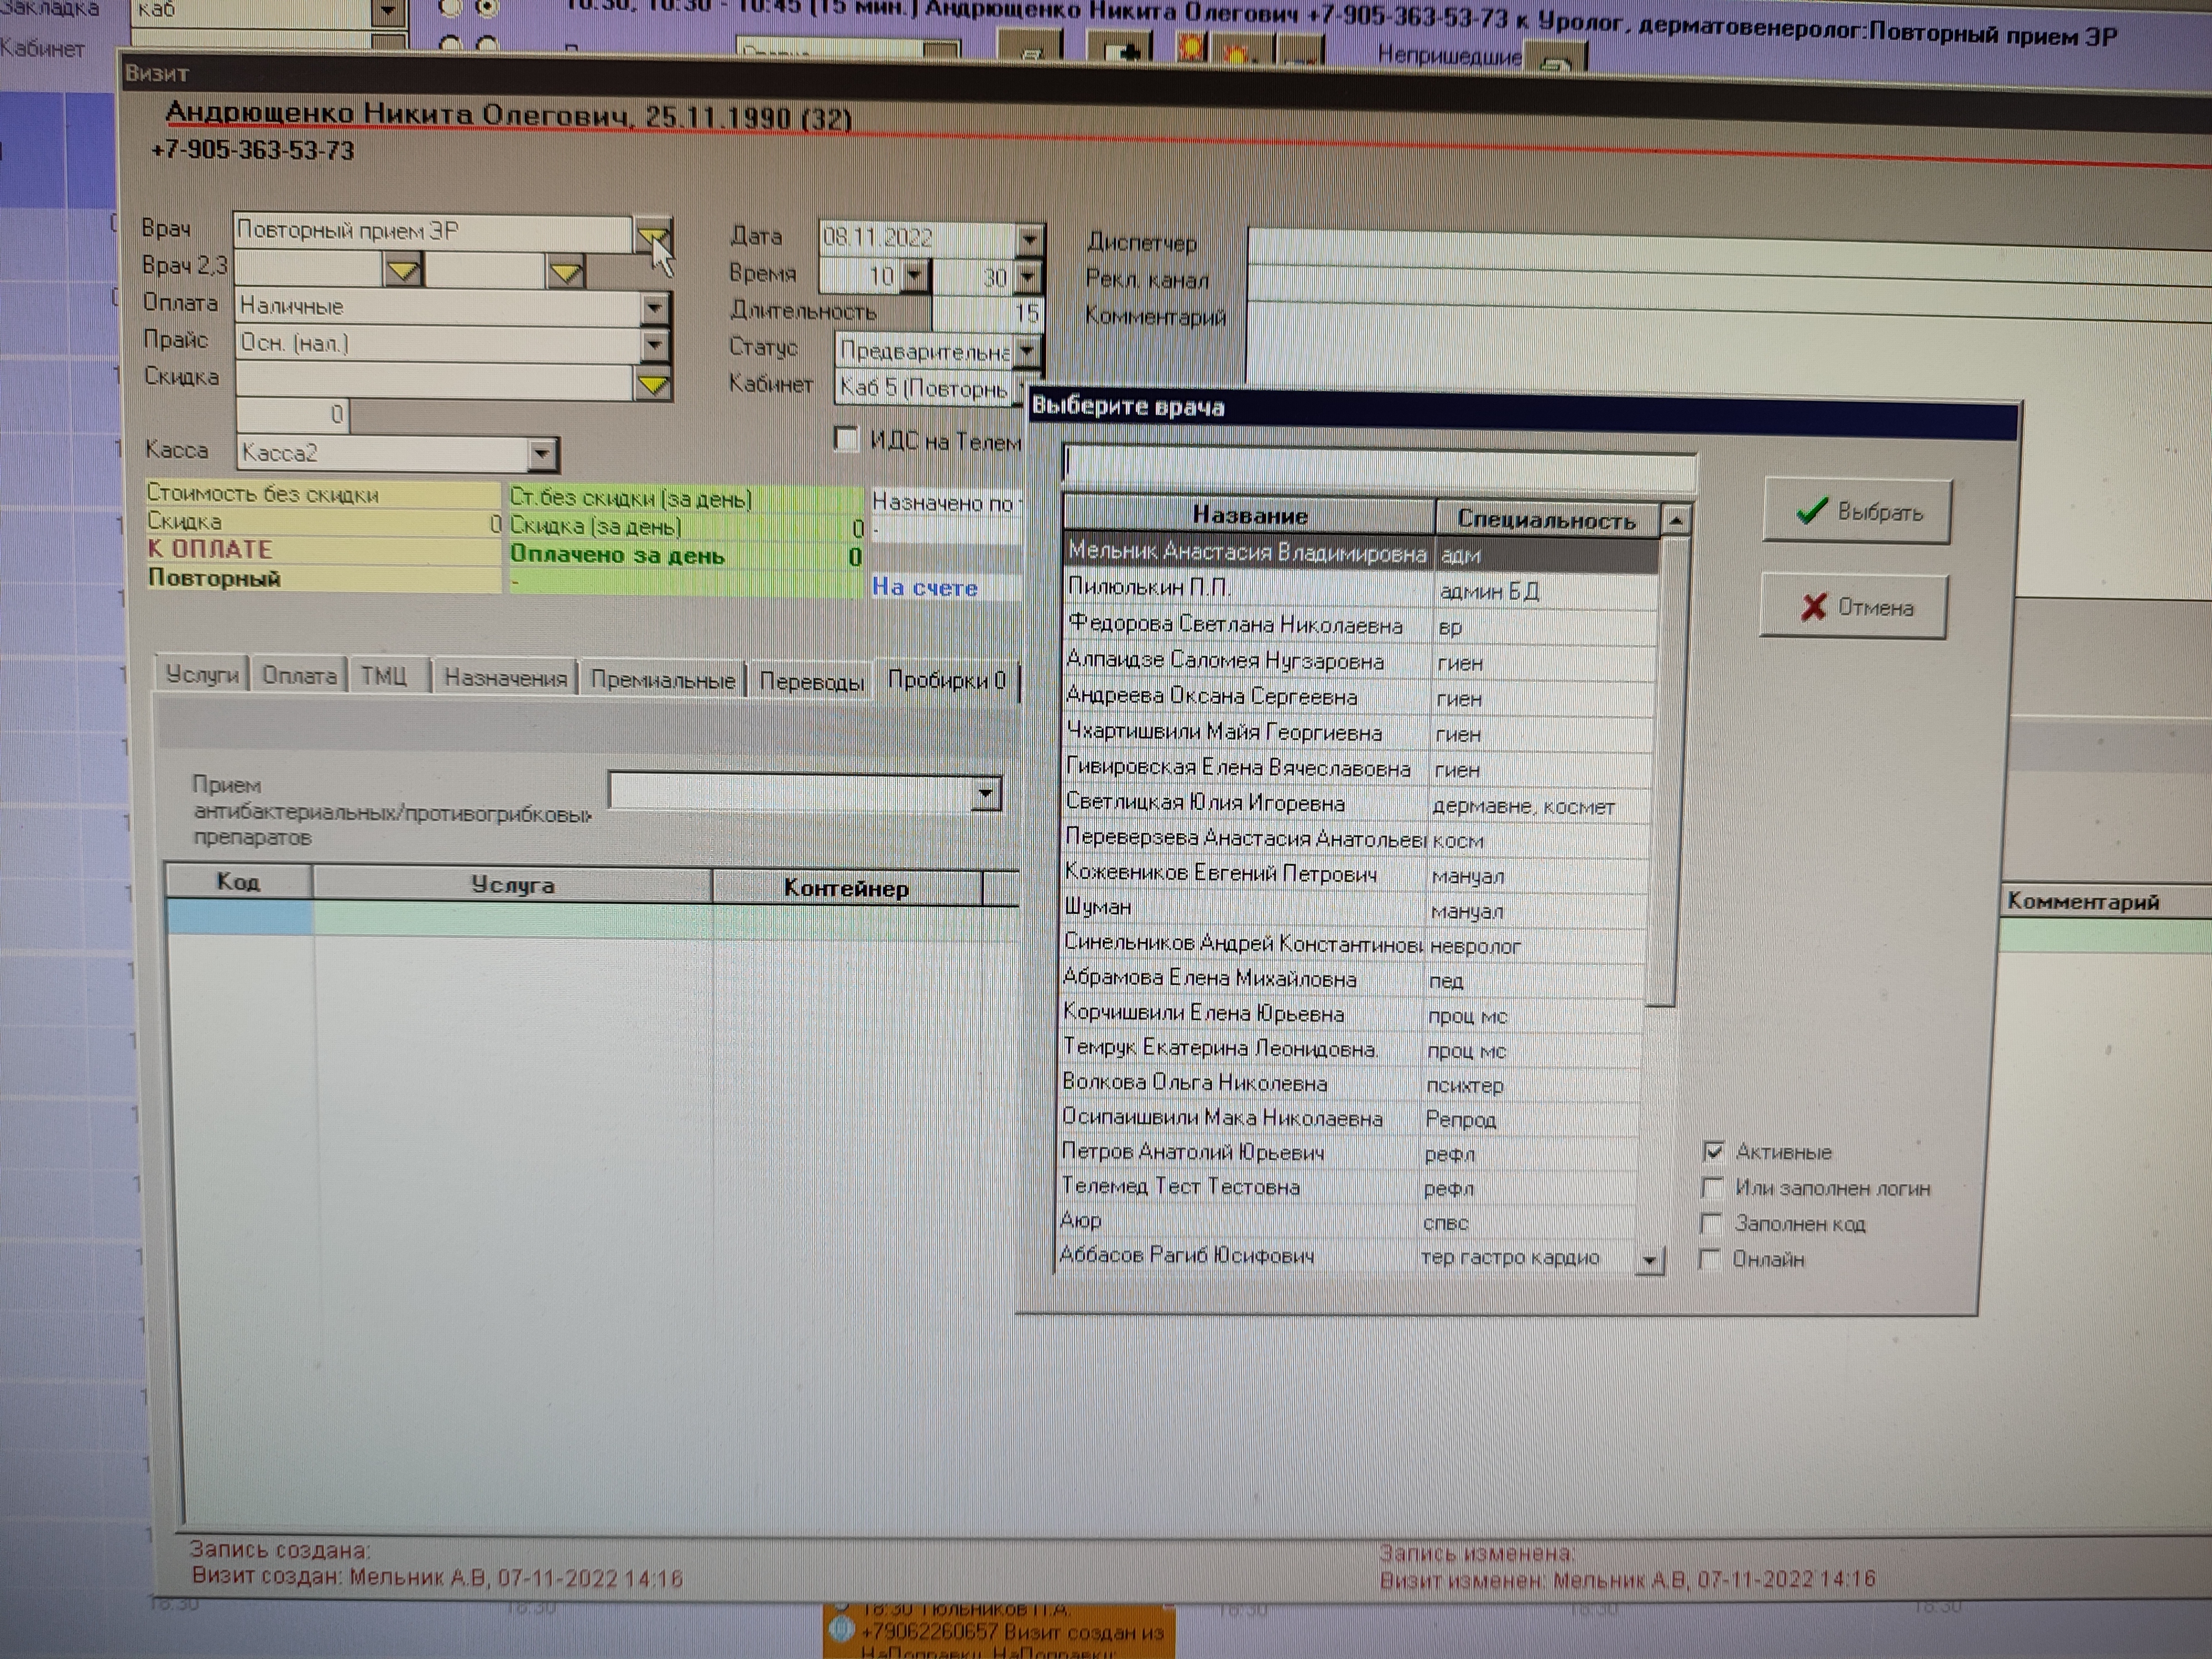Screen dimensions: 2212x1659
Task: Click yellow triangle picker next to Скидка field
Action: [653, 384]
